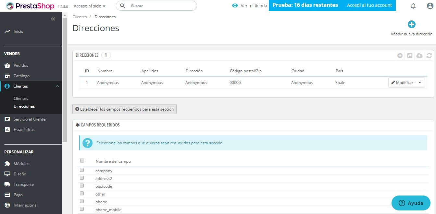Go to the Pedidos section

pos(21,65)
